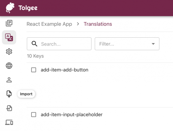Select the Translations sidebar icon

(9, 37)
